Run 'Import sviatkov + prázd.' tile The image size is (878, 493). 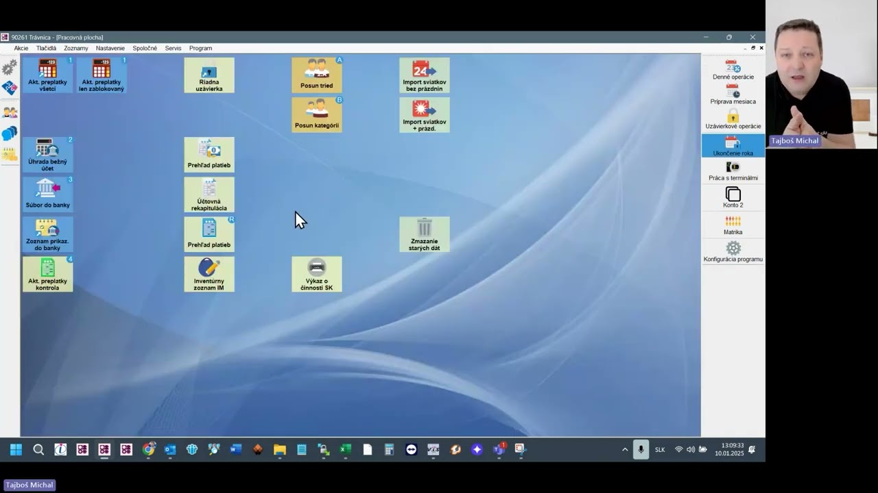tap(425, 115)
